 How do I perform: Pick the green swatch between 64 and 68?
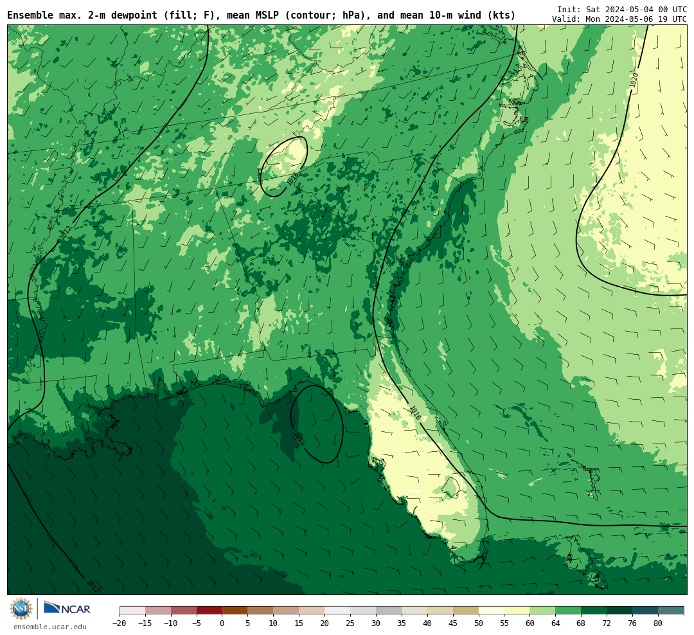[569, 611]
